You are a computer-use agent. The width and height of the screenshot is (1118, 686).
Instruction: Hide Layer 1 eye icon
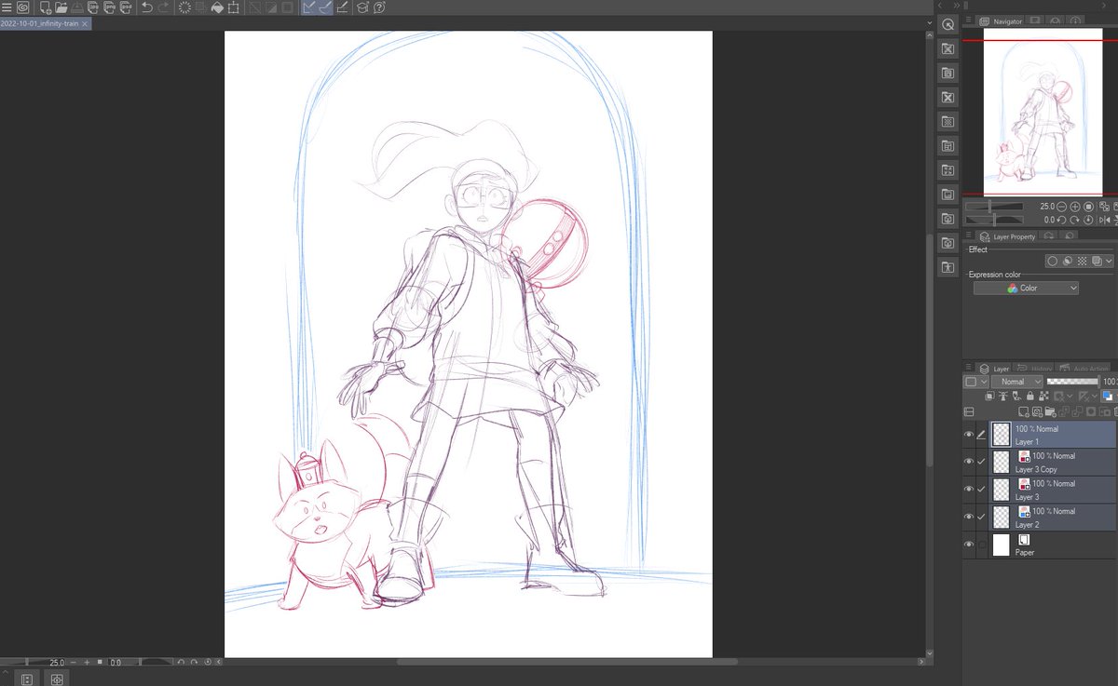pyautogui.click(x=969, y=434)
